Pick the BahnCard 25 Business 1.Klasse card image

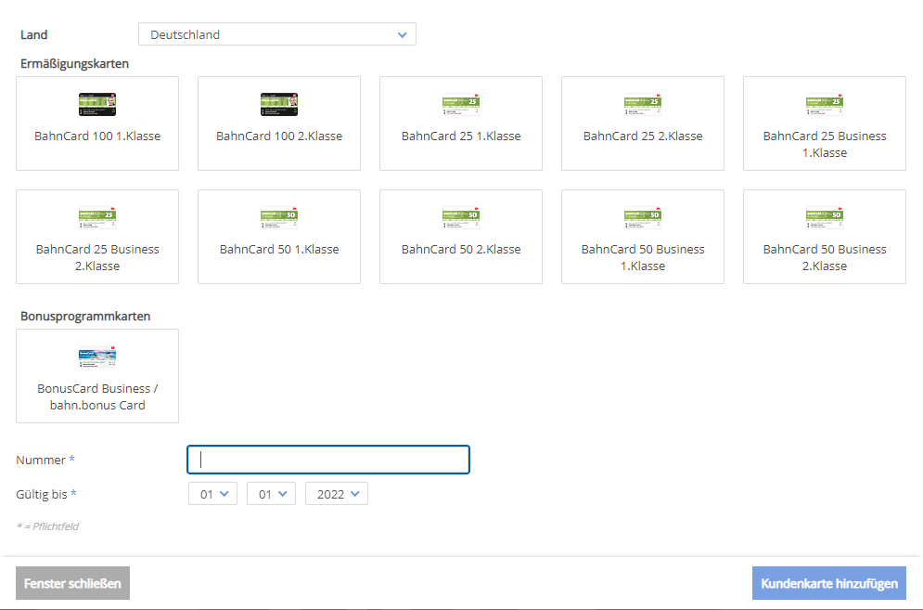[x=825, y=104]
